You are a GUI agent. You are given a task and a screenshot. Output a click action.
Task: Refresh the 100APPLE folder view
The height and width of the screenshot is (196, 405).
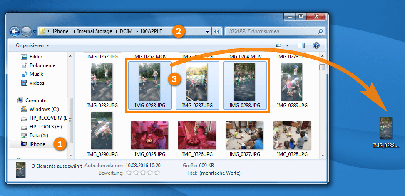coord(217,32)
